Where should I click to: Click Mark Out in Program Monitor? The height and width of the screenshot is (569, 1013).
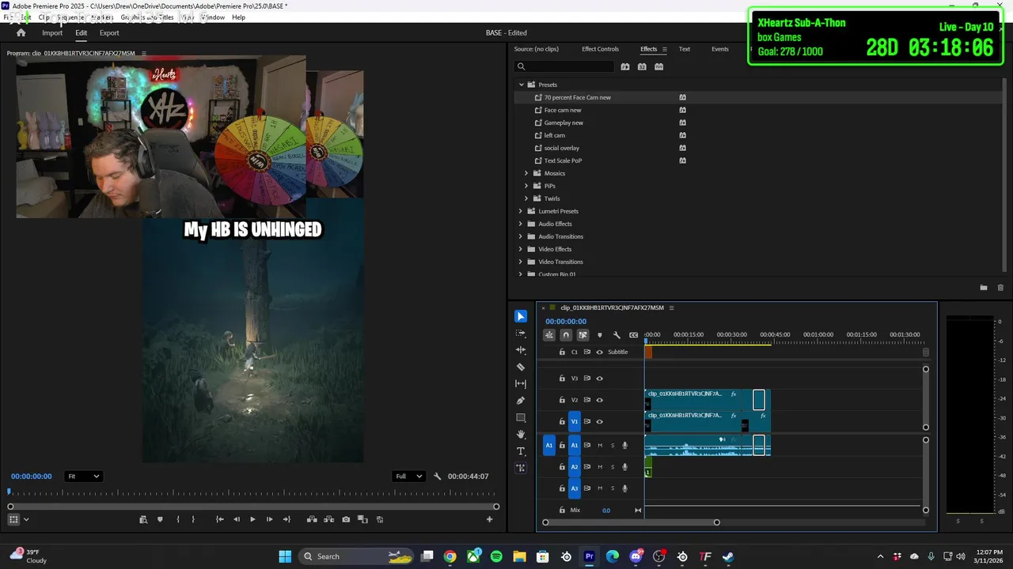[x=193, y=519]
